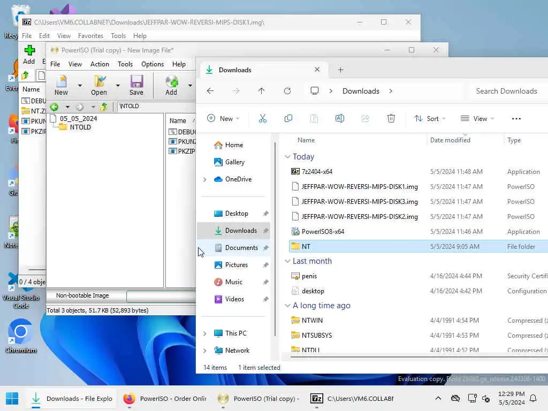Open Music in navigation pane
The height and width of the screenshot is (411, 548).
[x=233, y=282]
